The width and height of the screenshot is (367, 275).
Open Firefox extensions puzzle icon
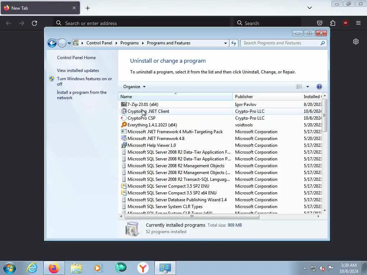click(x=333, y=23)
